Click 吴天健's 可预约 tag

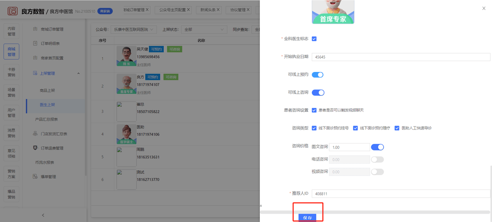(156, 49)
